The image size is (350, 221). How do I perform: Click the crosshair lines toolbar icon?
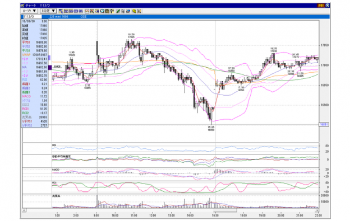[x=112, y=11]
